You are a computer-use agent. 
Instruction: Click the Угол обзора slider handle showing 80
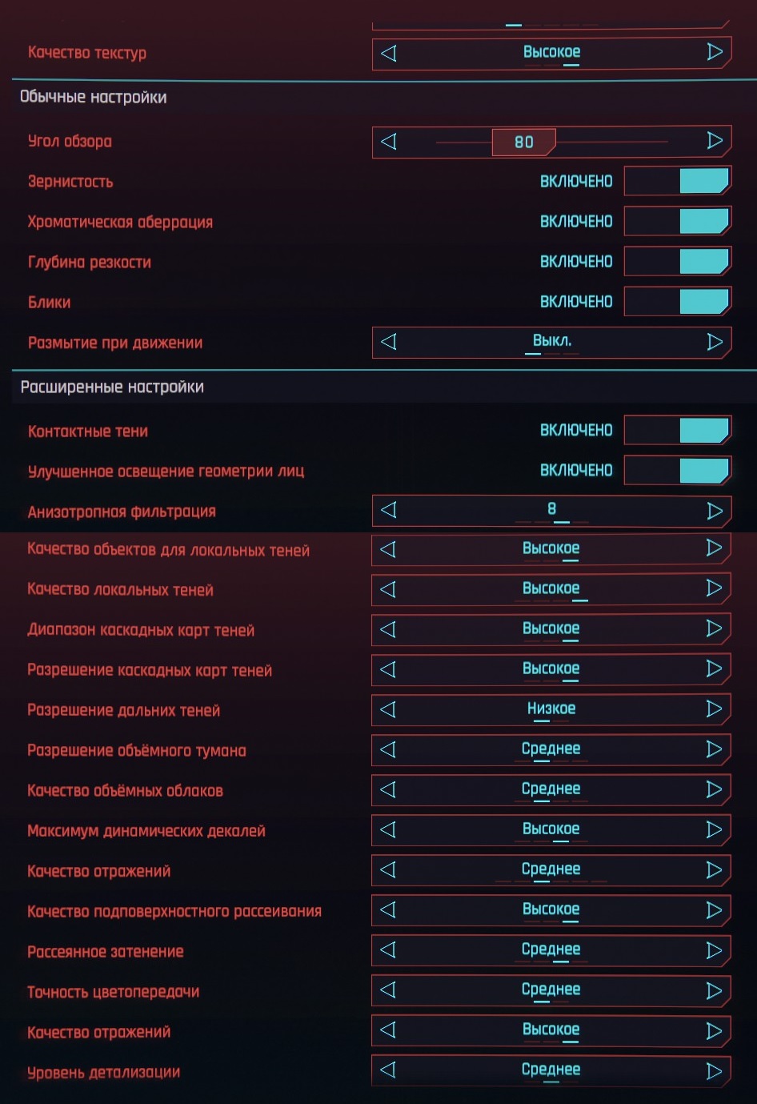pos(523,143)
